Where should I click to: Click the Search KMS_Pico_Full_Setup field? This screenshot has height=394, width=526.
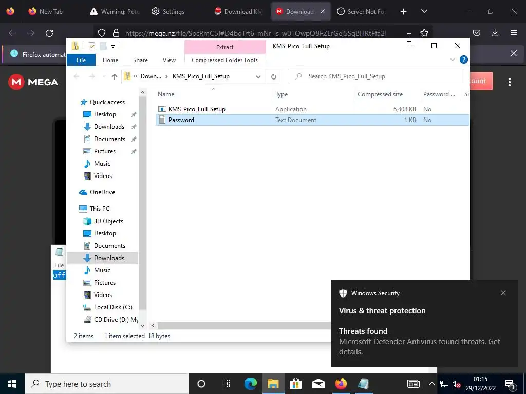click(x=375, y=76)
